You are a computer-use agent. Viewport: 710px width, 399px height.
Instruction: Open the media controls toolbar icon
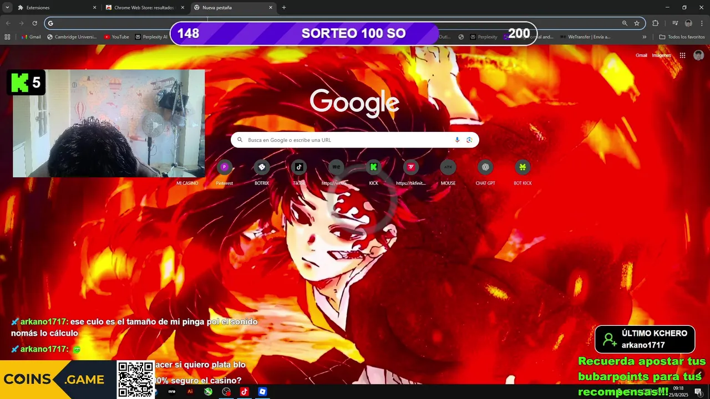(x=675, y=23)
